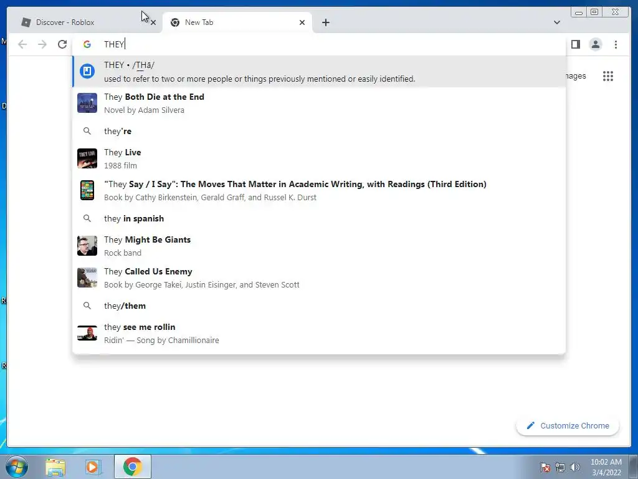Open the volume speaker icon
Image resolution: width=638 pixels, height=479 pixels.
pyautogui.click(x=574, y=467)
